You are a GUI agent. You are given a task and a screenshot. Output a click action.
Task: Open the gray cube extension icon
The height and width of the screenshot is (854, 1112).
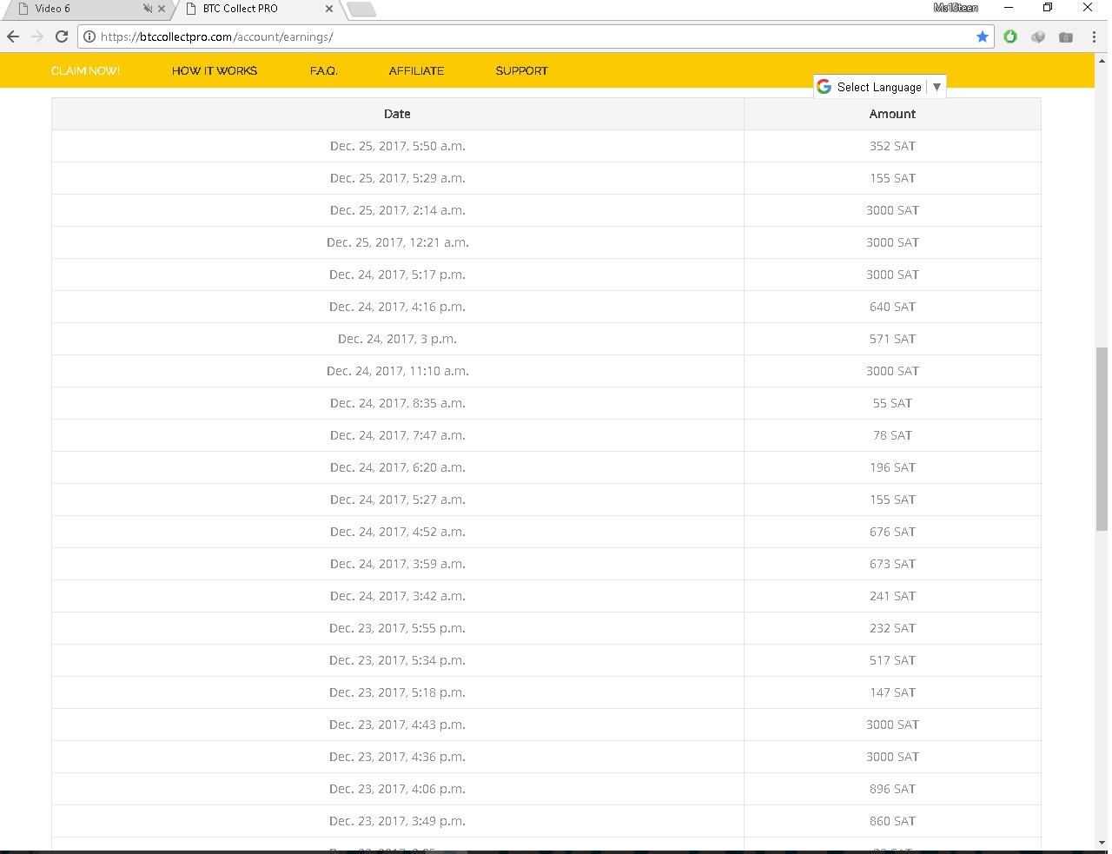1038,36
